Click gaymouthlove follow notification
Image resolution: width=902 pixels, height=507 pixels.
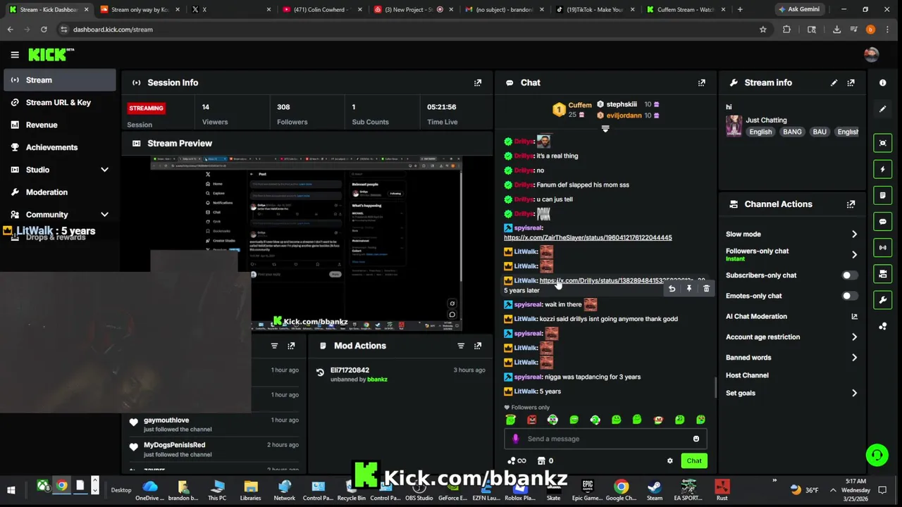pos(211,425)
